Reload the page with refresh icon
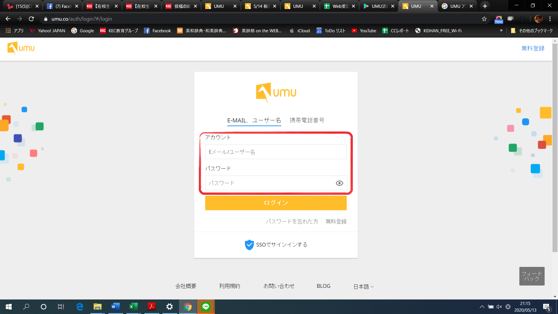The width and height of the screenshot is (558, 314). 31,19
